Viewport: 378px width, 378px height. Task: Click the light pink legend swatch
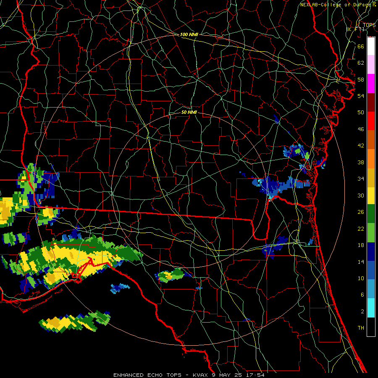coord(371,65)
